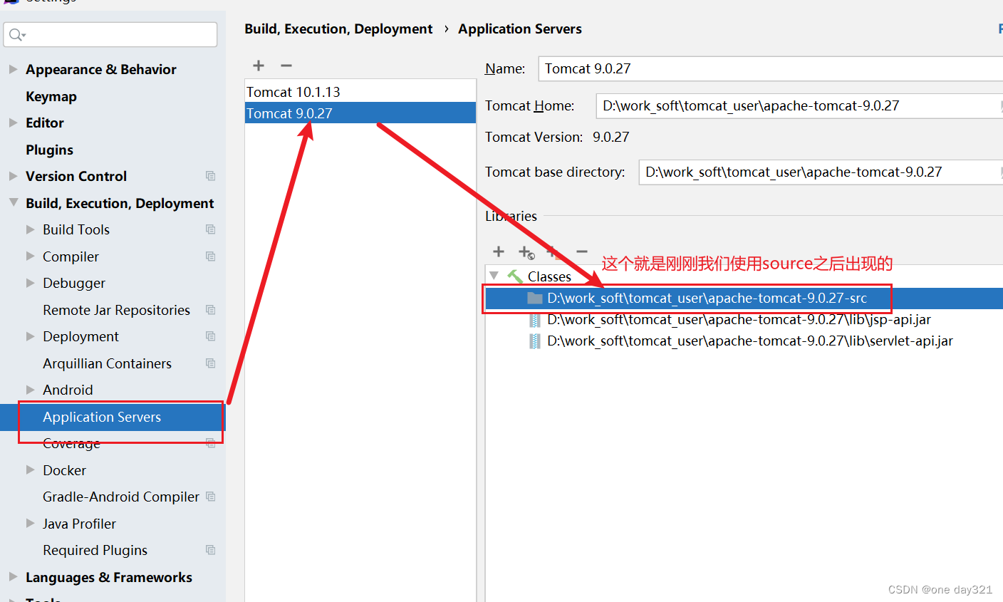Expand the Version Control settings group
The image size is (1003, 602).
tap(13, 176)
